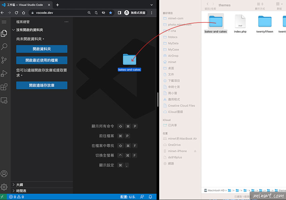The width and height of the screenshot is (286, 200).
Task: Open the Accounts menu in activity bar
Action: click(4, 174)
